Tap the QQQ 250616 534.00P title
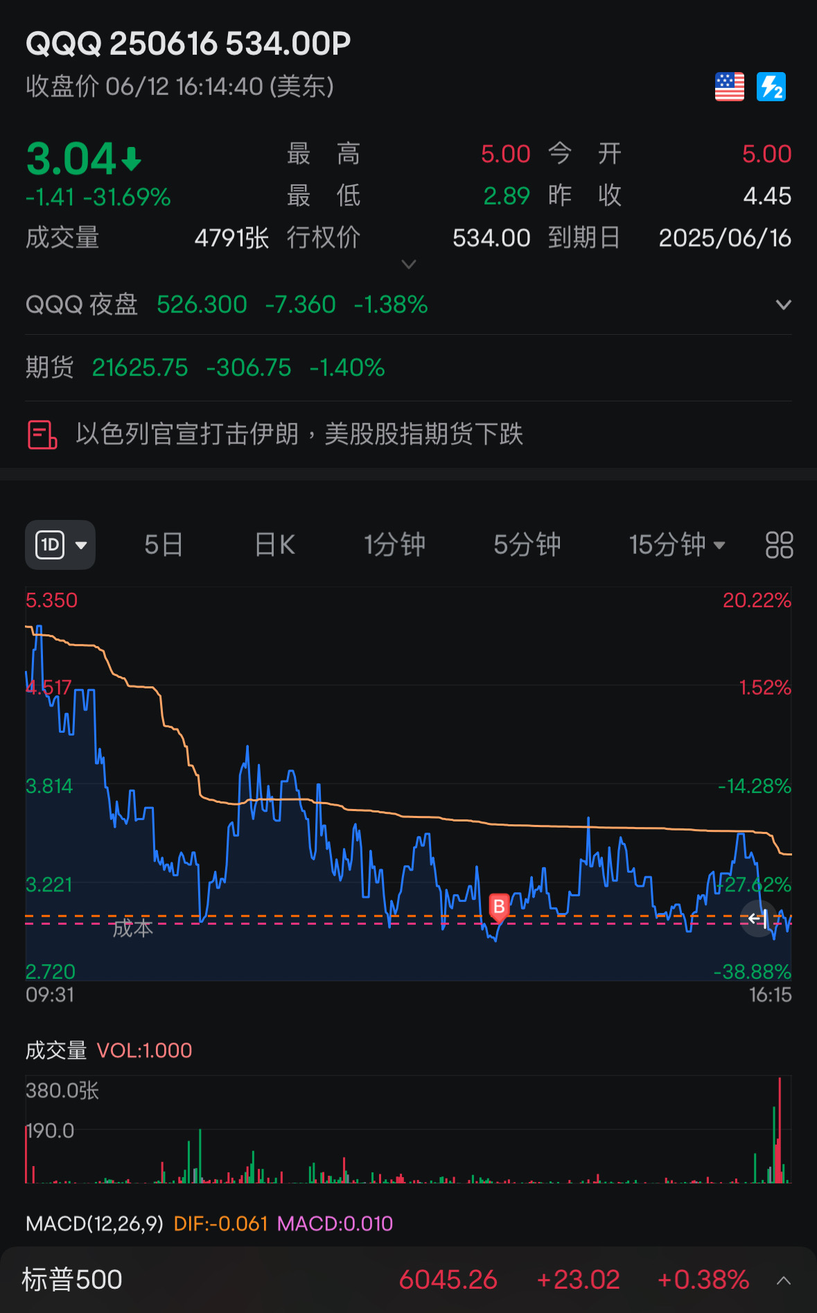 188,44
